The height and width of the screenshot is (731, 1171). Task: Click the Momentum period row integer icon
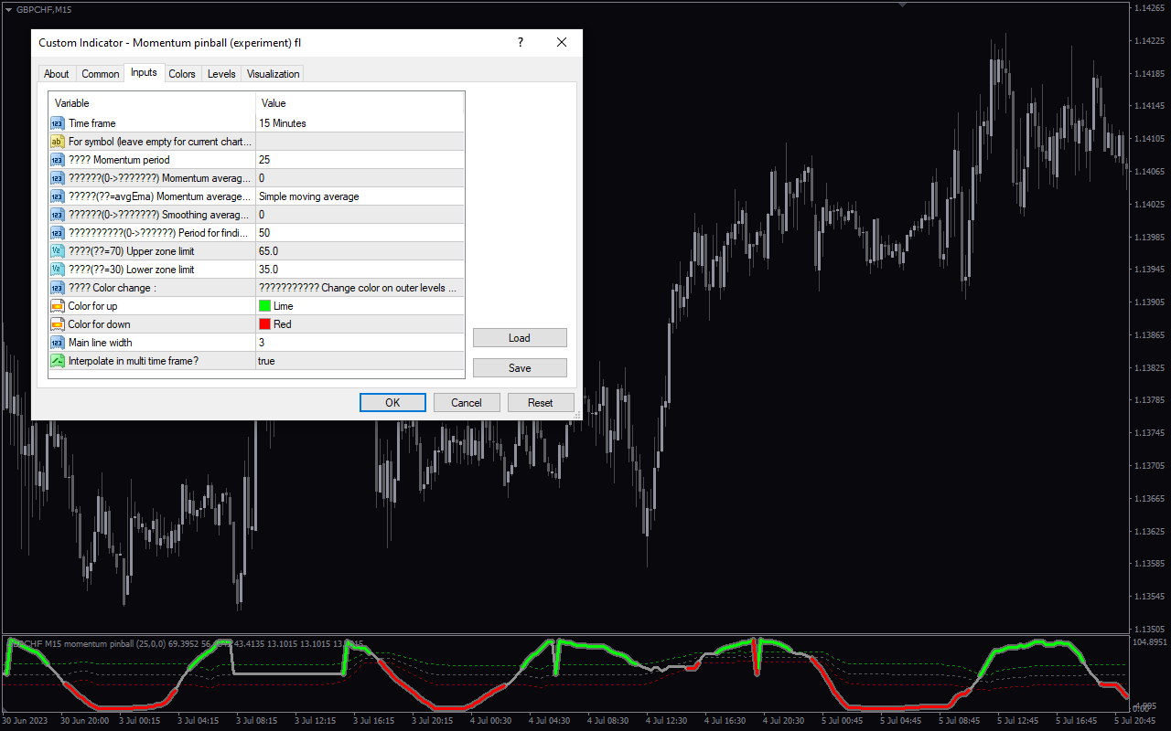[x=58, y=160]
